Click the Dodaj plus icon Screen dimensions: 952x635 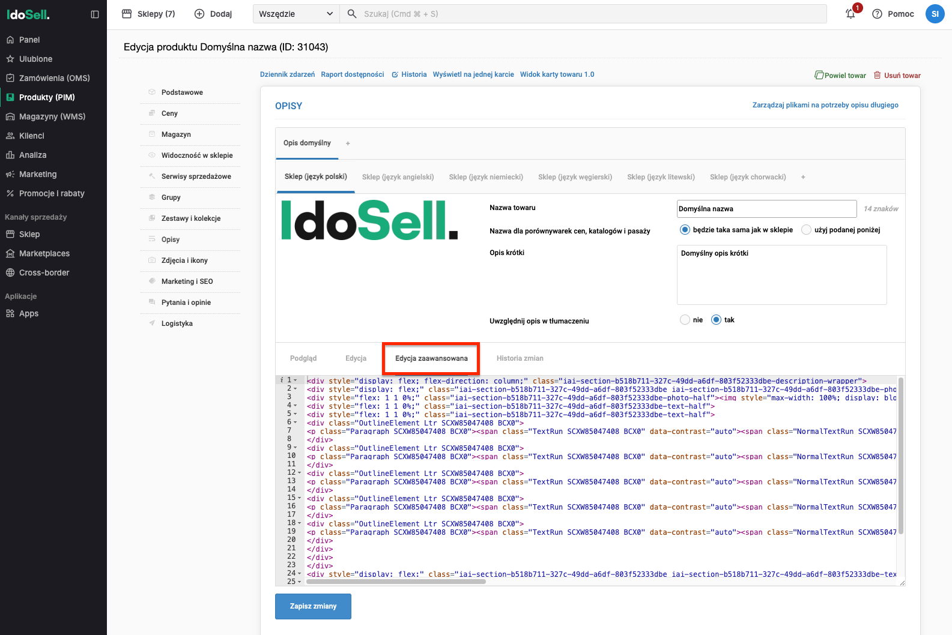199,14
